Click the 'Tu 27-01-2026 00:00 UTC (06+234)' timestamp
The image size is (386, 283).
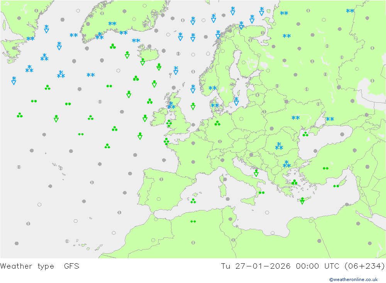click(303, 266)
